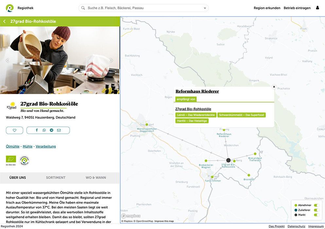325x229 pixels.
Task: Click the 27grad company logo
Action: pos(11,106)
